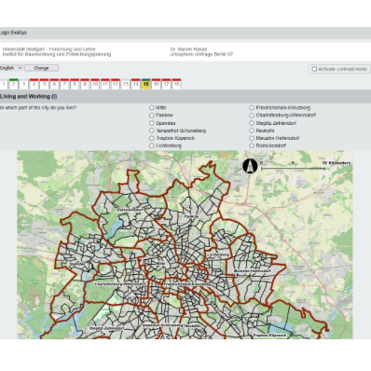This screenshot has width=371, height=371.
Task: Open survey page 11 tab
Action: click(x=105, y=84)
